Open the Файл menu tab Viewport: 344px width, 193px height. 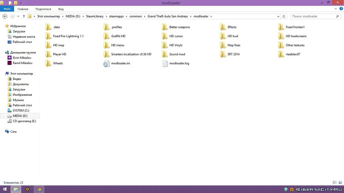[7, 9]
